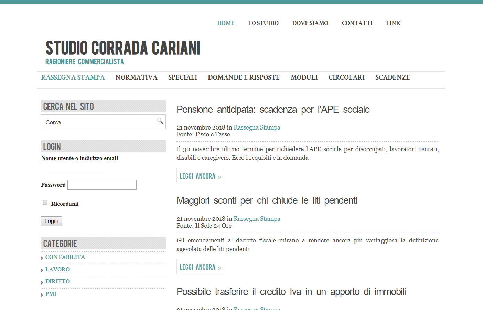This screenshot has width=483, height=310.
Task: Select the Diritto category
Action: (x=57, y=281)
